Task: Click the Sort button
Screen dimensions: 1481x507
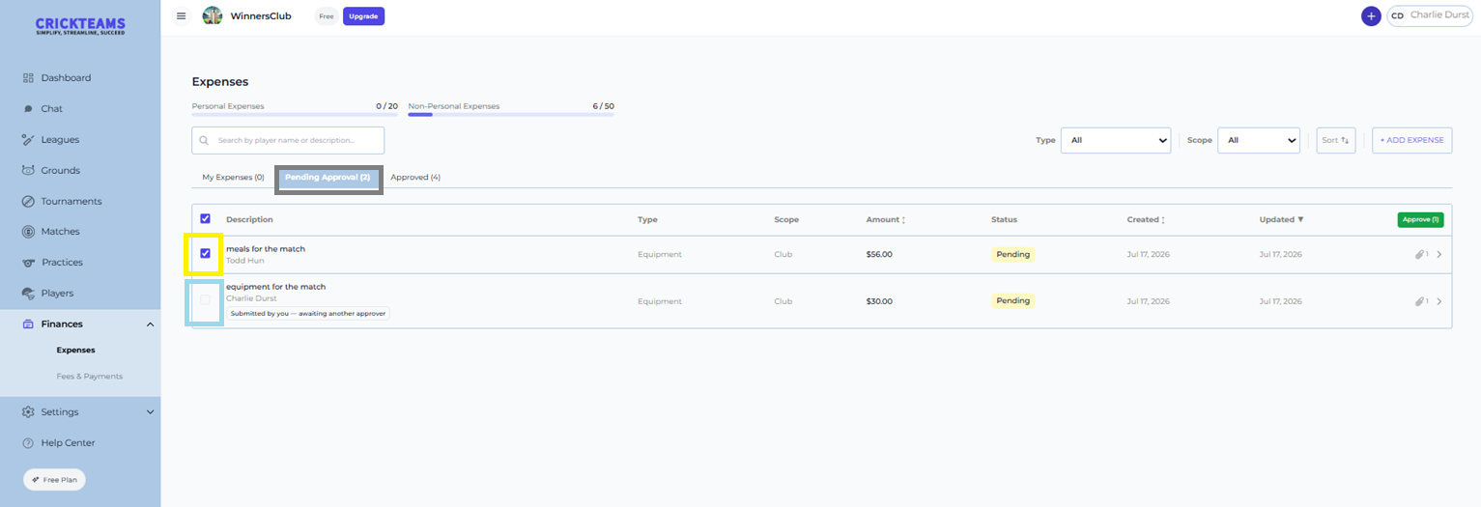Action: [x=1336, y=140]
